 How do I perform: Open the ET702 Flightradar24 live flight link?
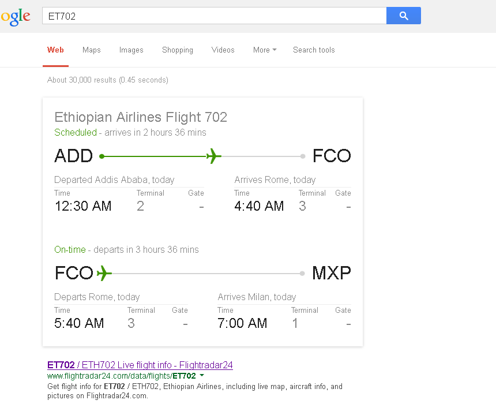point(140,365)
